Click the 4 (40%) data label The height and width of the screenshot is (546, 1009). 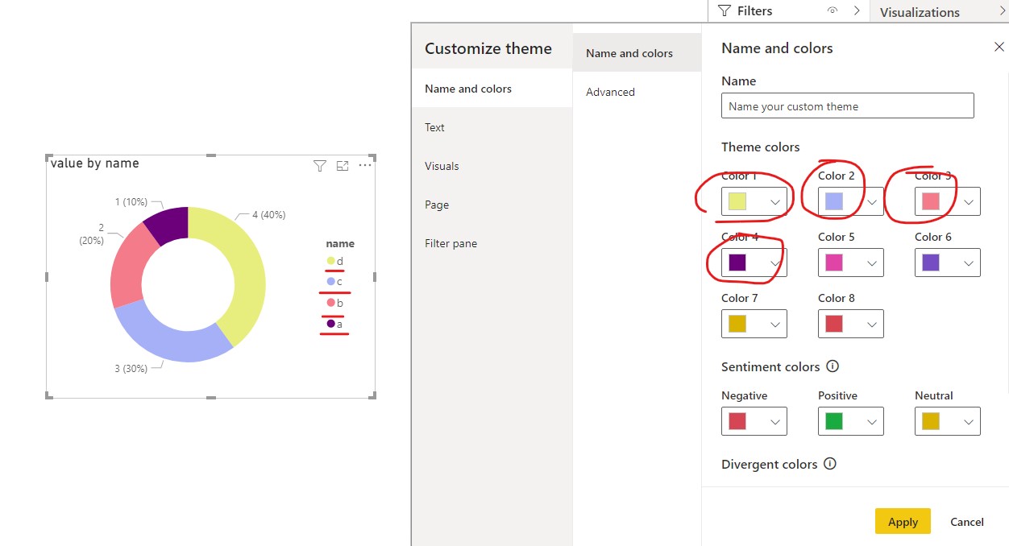(x=268, y=215)
